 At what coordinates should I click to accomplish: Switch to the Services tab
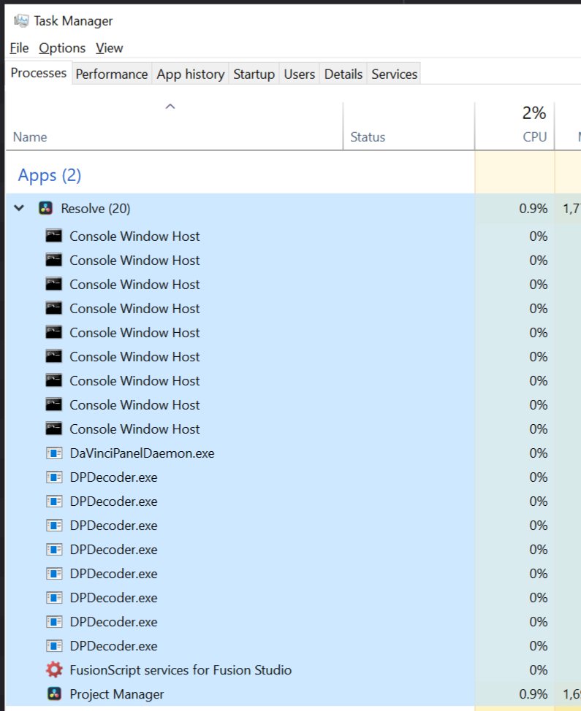point(394,74)
